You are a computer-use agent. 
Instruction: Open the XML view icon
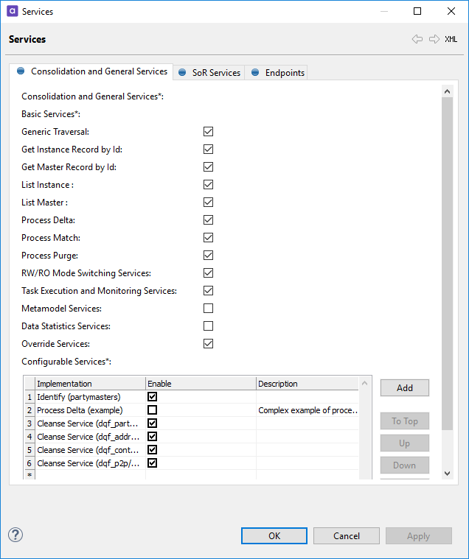pos(451,40)
